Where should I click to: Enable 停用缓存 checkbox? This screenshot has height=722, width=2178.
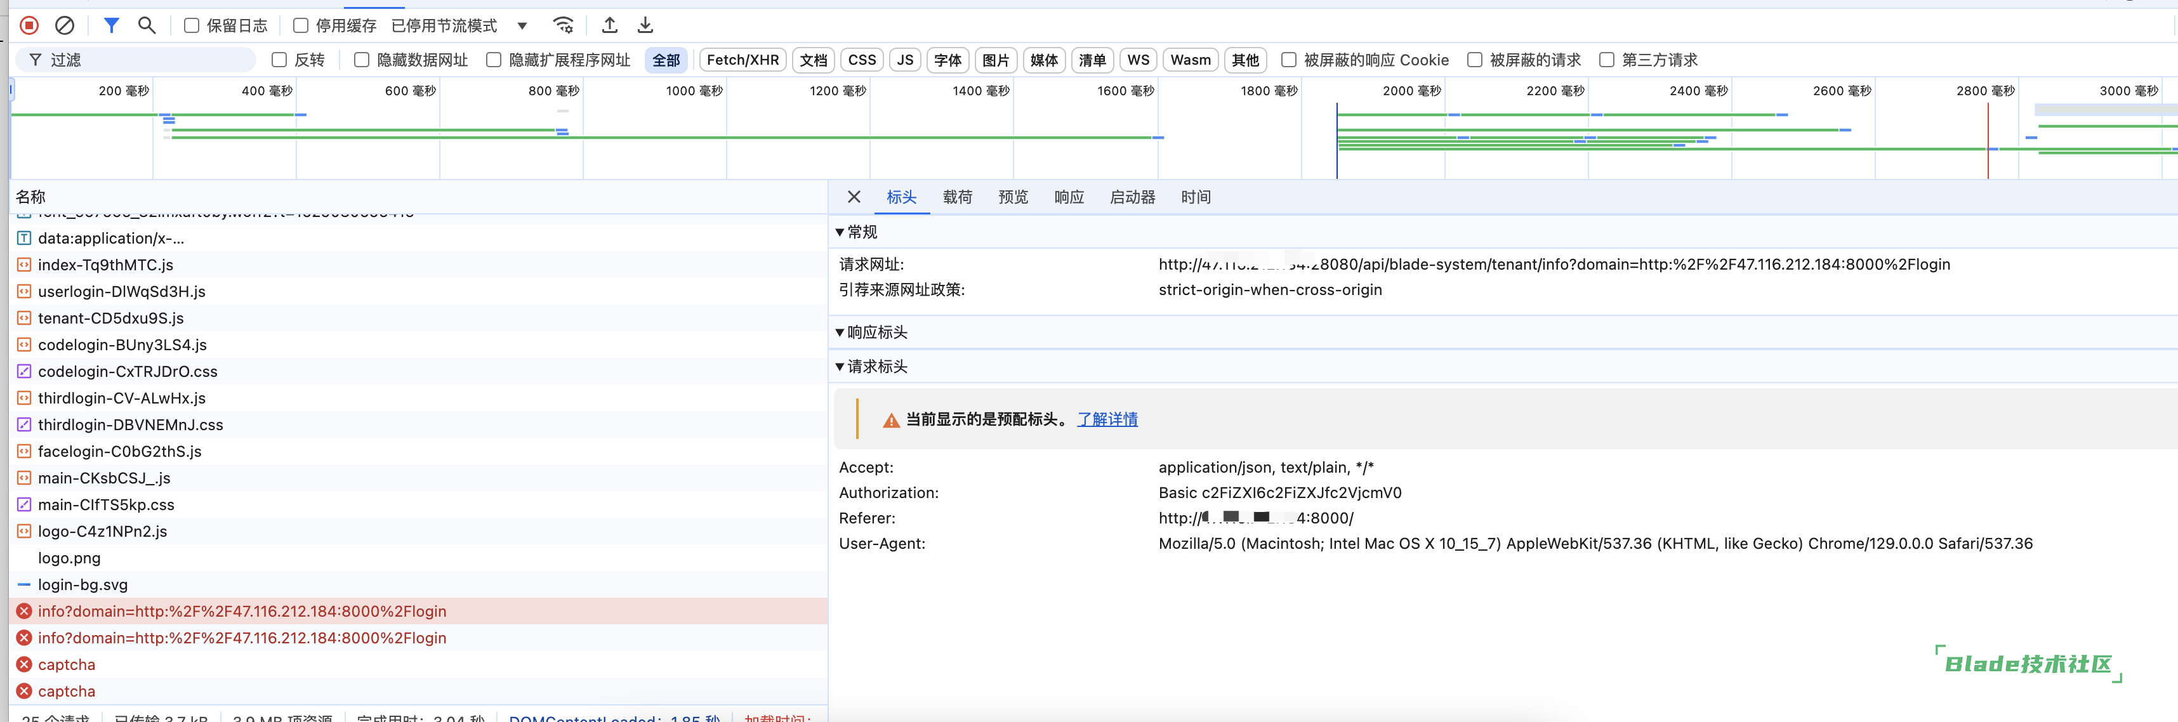pos(300,25)
